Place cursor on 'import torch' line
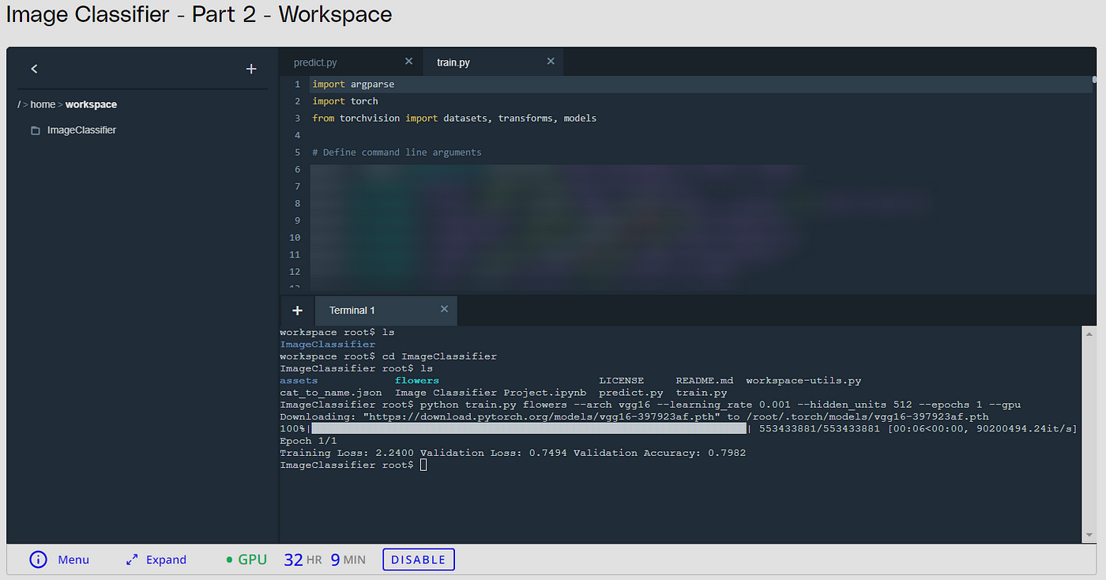Screen dimensions: 1106x580 [345, 101]
